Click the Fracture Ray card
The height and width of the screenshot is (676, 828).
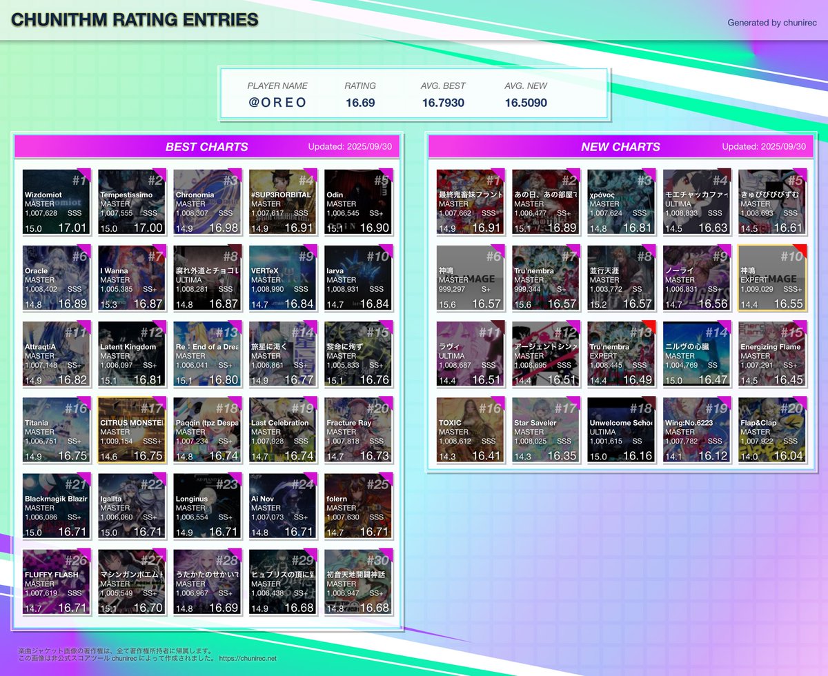pyautogui.click(x=358, y=430)
